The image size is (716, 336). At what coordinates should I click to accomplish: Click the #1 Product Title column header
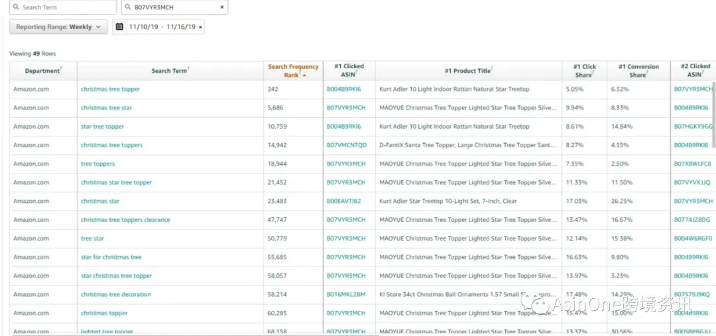pyautogui.click(x=469, y=71)
